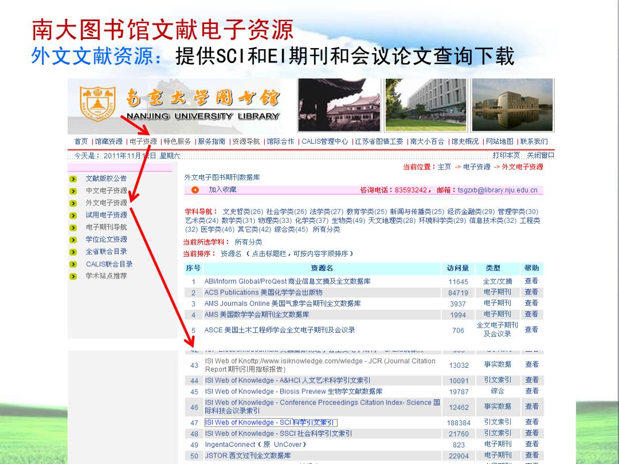Click the orange icon beside 加入收藏
Screen dimensions: 619x464
[x=195, y=190]
